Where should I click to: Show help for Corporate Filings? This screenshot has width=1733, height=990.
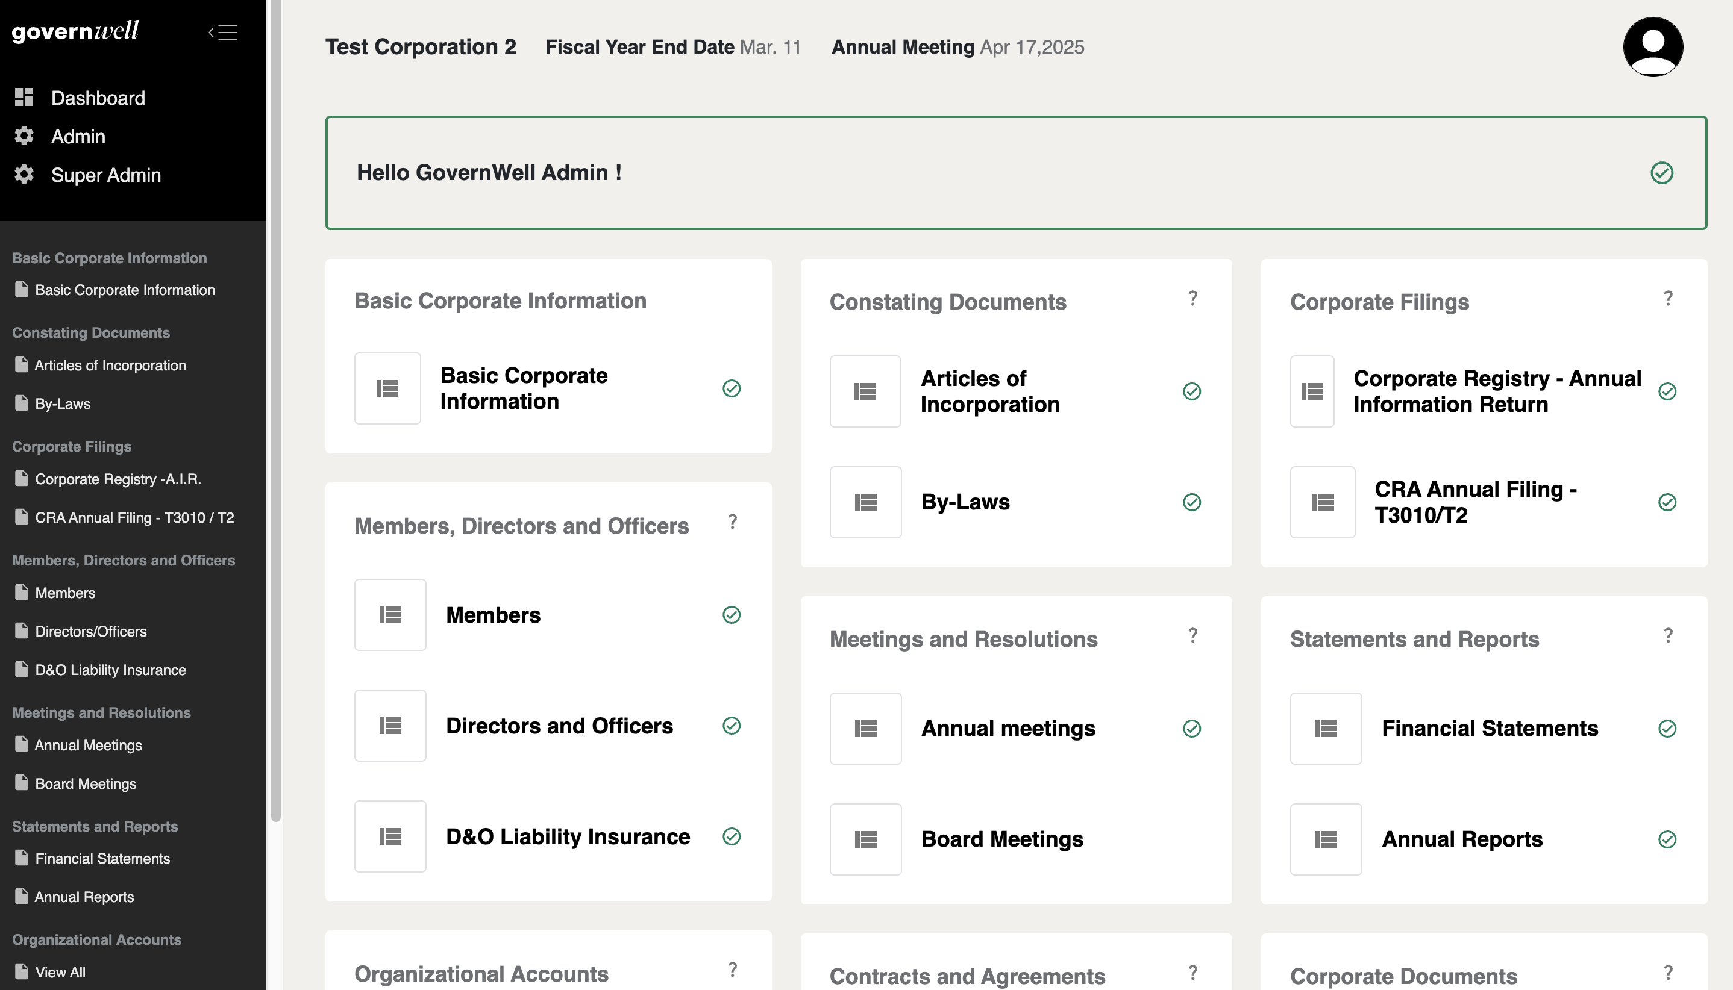click(1668, 299)
